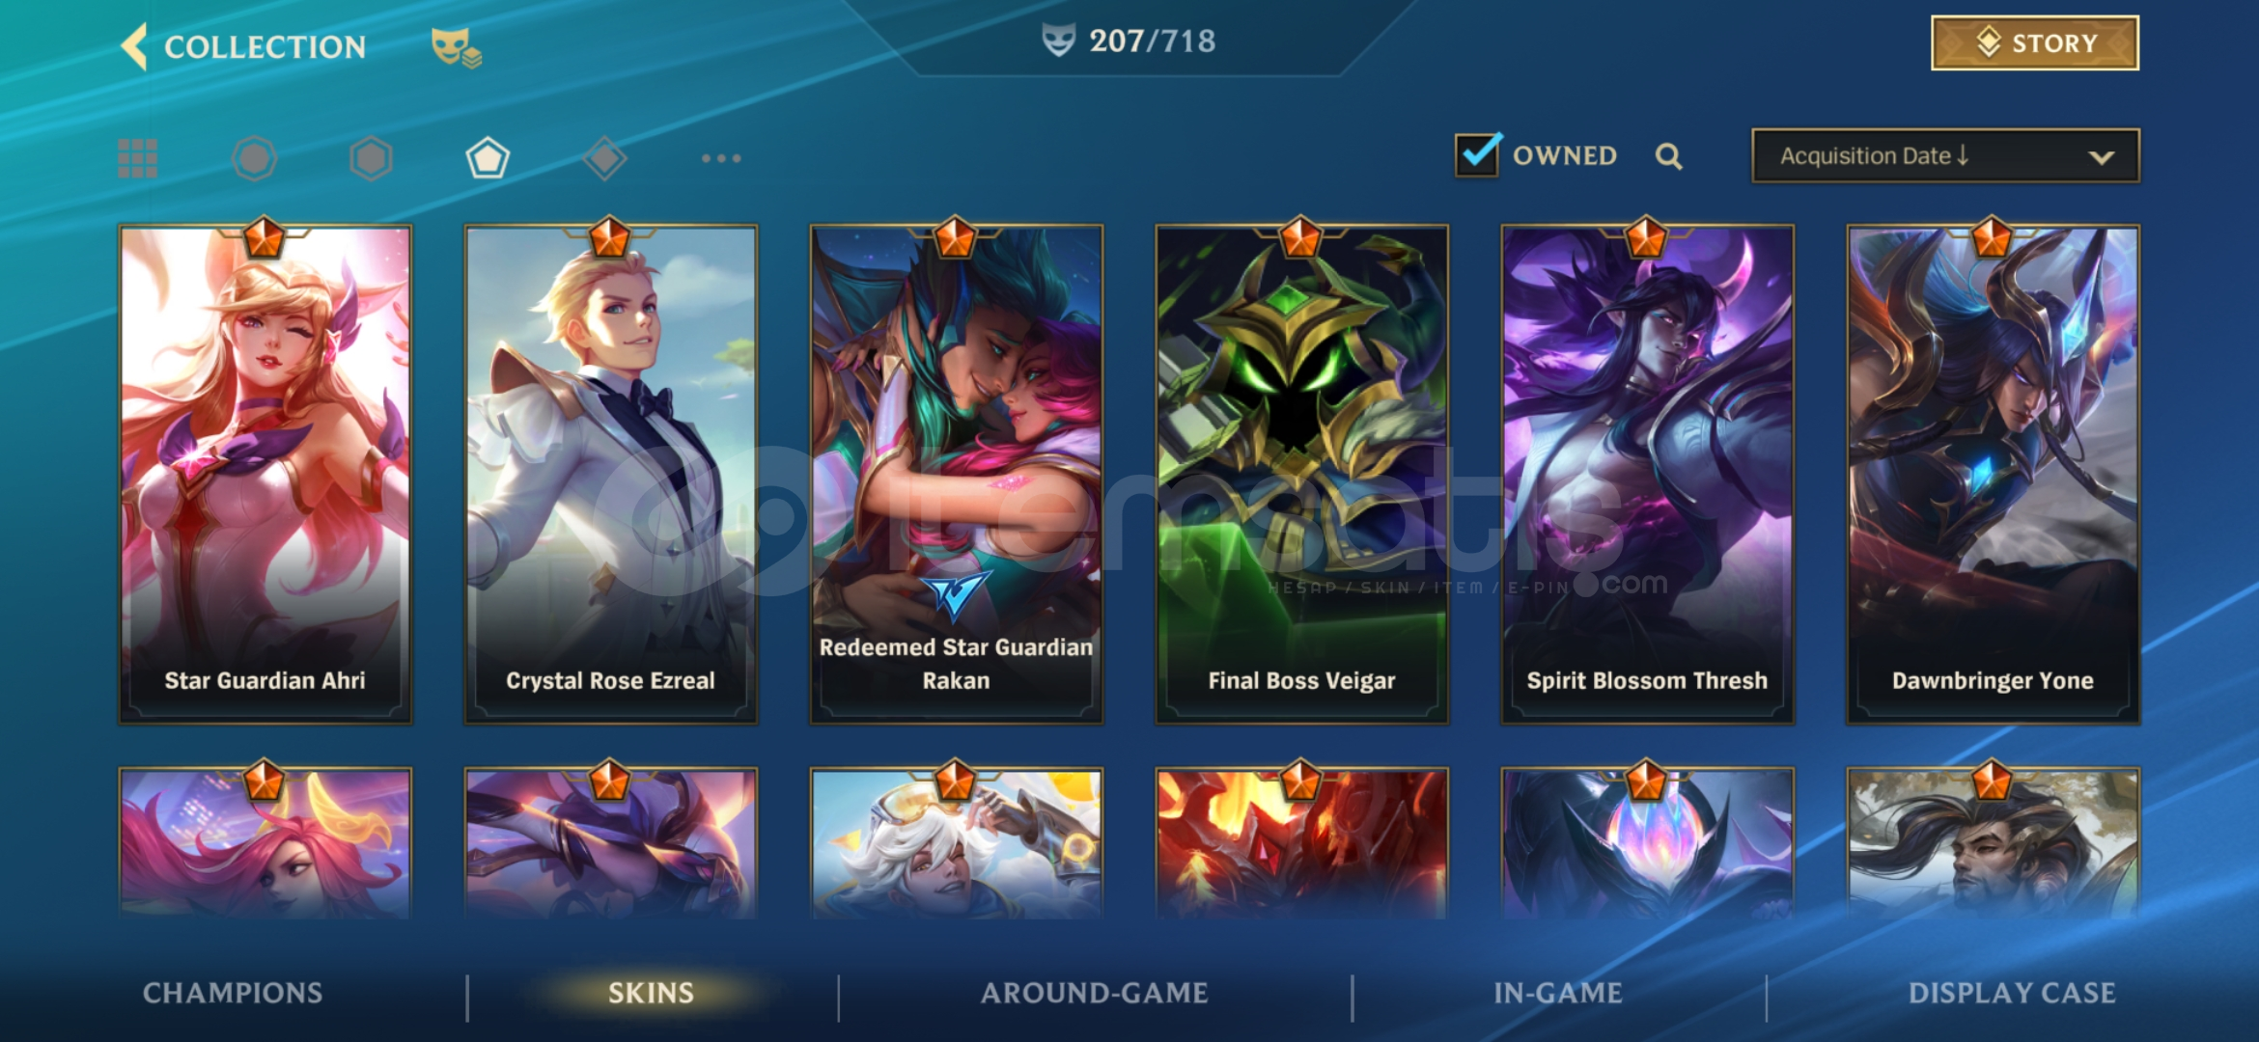Image resolution: width=2259 pixels, height=1042 pixels.
Task: Show all skins with grid filter icon
Action: click(137, 158)
